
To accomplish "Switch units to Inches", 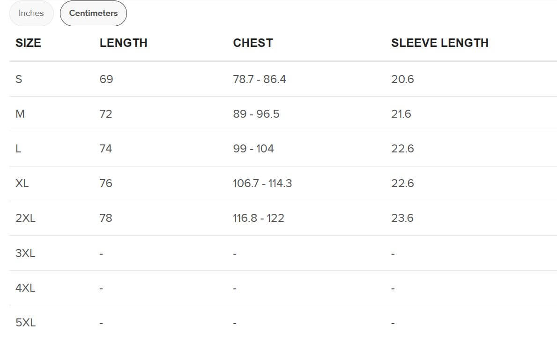I will click(31, 13).
